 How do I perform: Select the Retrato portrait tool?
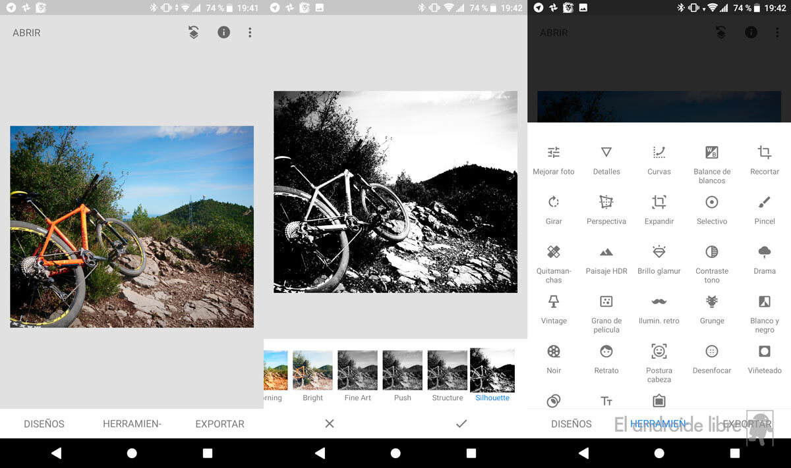[606, 351]
